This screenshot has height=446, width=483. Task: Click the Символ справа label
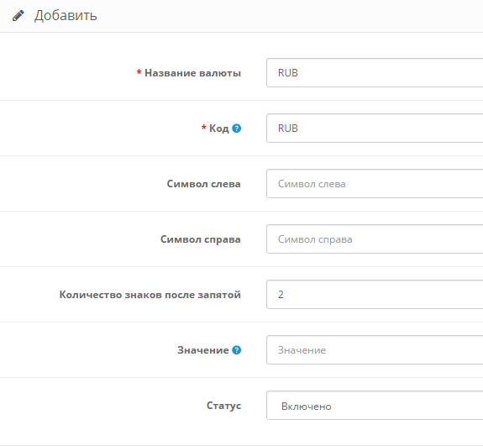coord(201,239)
